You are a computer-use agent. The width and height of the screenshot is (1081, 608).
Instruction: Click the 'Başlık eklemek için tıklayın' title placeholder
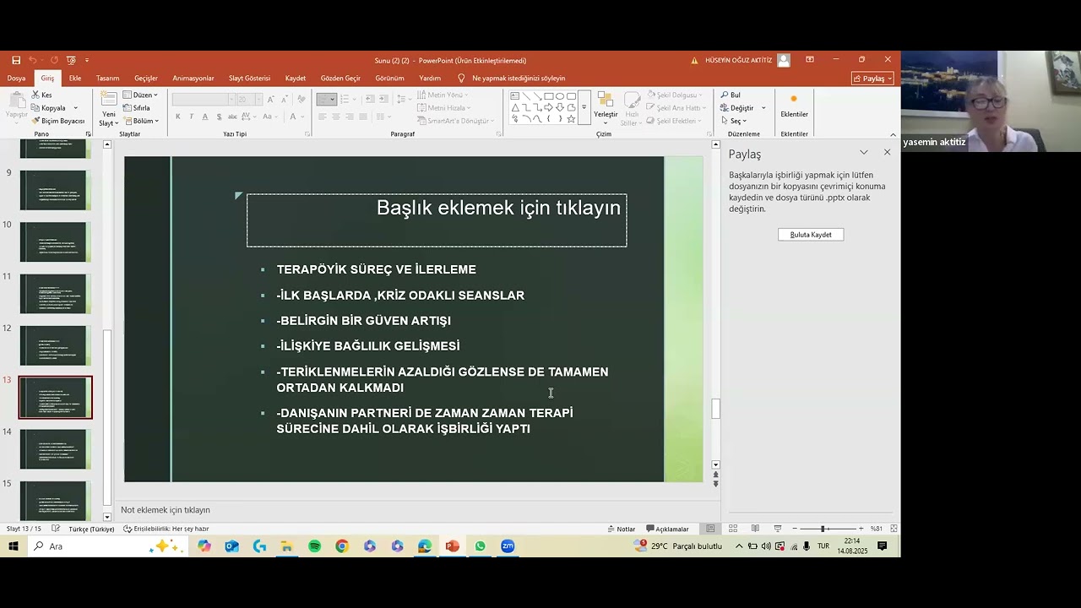[437, 220]
